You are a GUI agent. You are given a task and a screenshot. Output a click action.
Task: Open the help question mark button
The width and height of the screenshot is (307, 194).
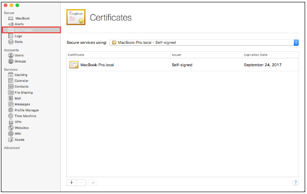[295, 182]
